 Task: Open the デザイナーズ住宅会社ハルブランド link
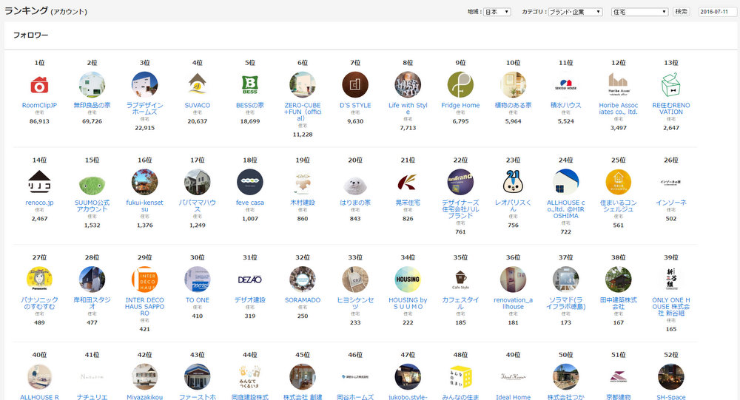(460, 209)
